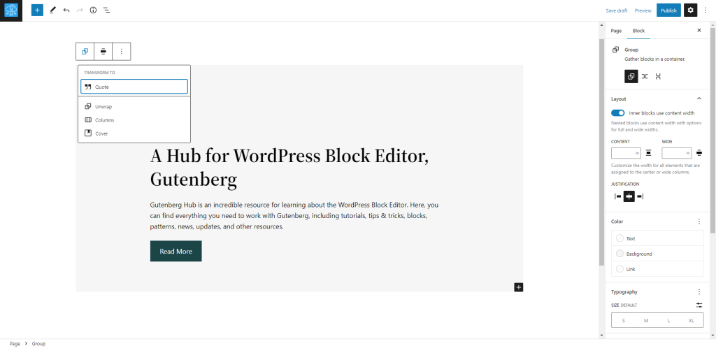Open Color panel options menu
716x348 pixels.
(699, 222)
